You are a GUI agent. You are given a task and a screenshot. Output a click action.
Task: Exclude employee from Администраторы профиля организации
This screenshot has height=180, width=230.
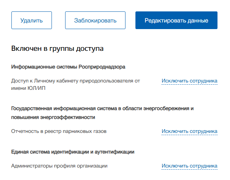(189, 166)
